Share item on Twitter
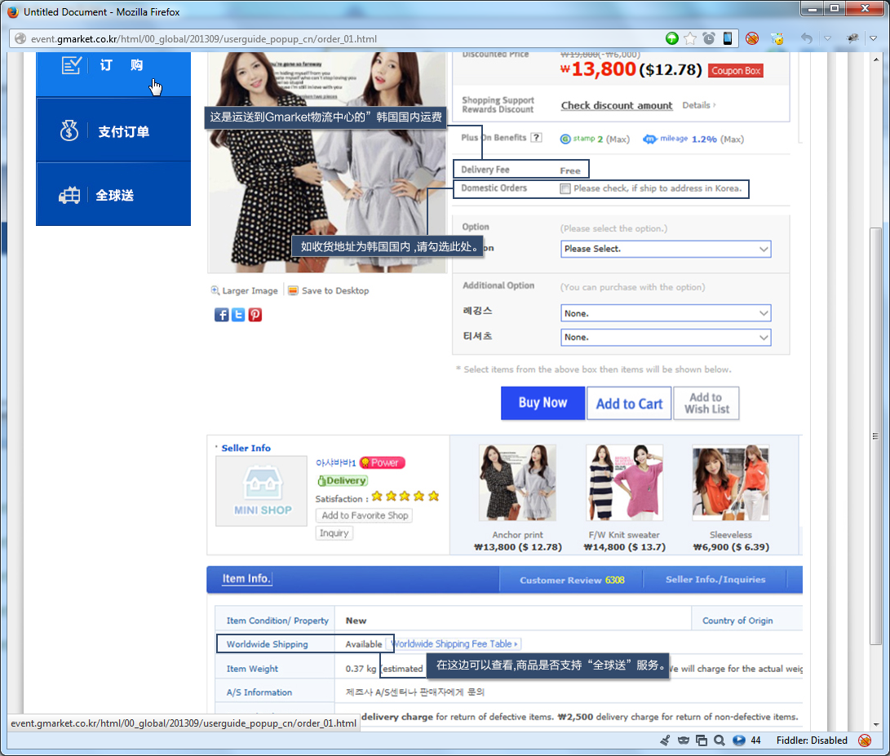 [x=238, y=315]
